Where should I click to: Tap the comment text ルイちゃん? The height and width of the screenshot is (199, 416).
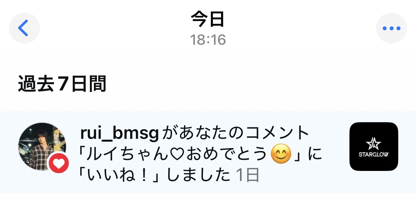click(x=127, y=154)
